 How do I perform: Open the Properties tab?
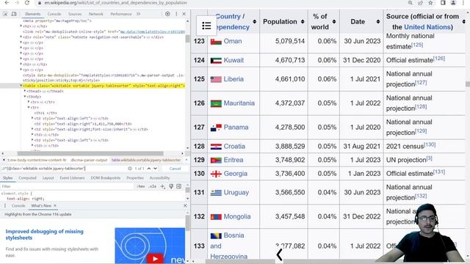point(135,177)
